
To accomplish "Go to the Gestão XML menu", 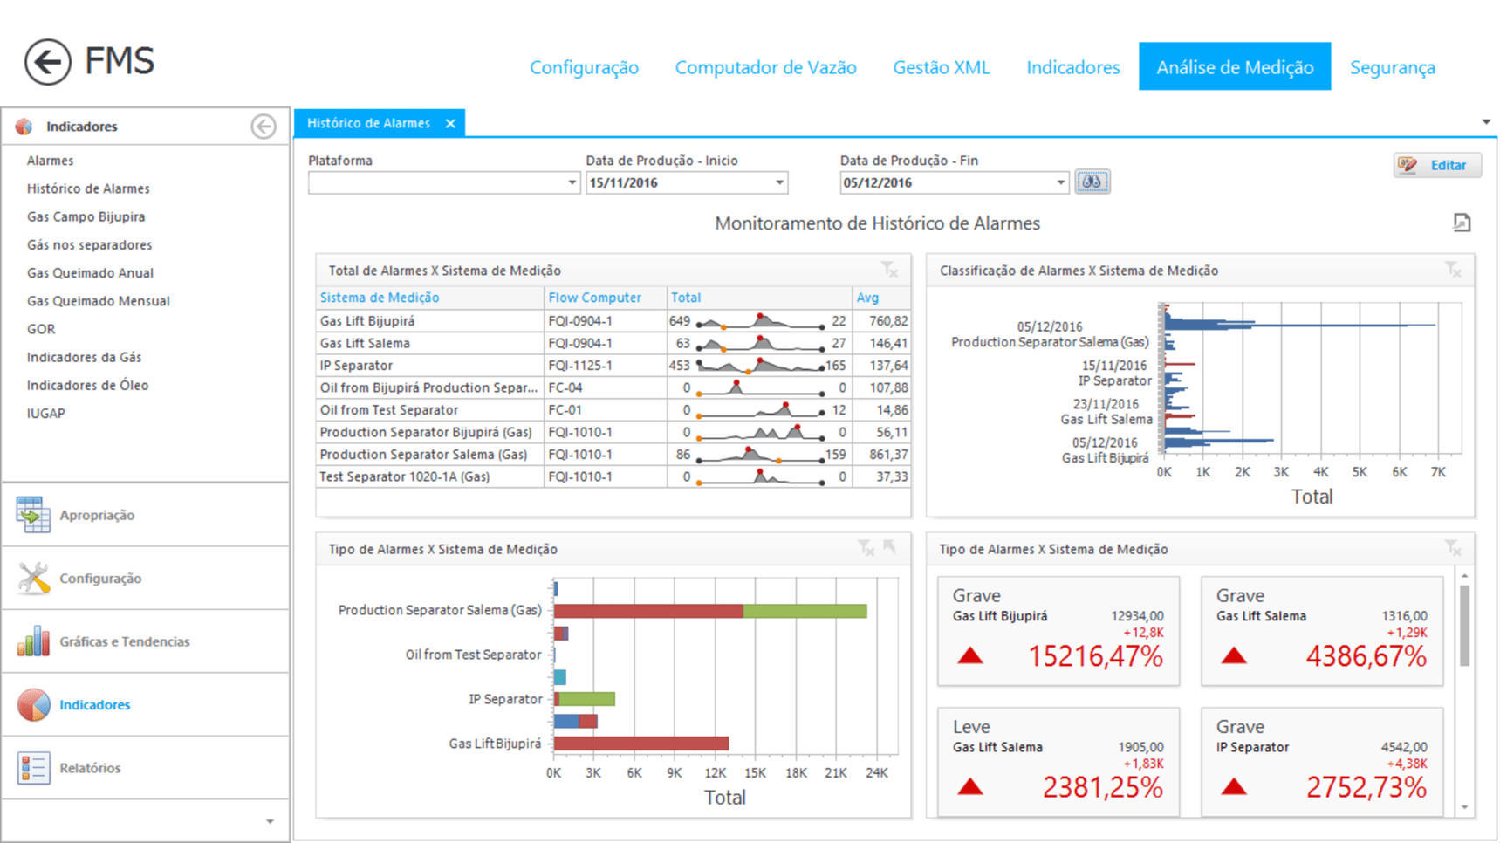I will point(941,67).
